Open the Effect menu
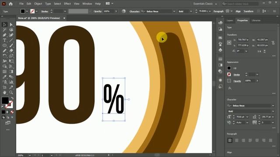Viewport: 280px width, 157px height. pos(67,3)
